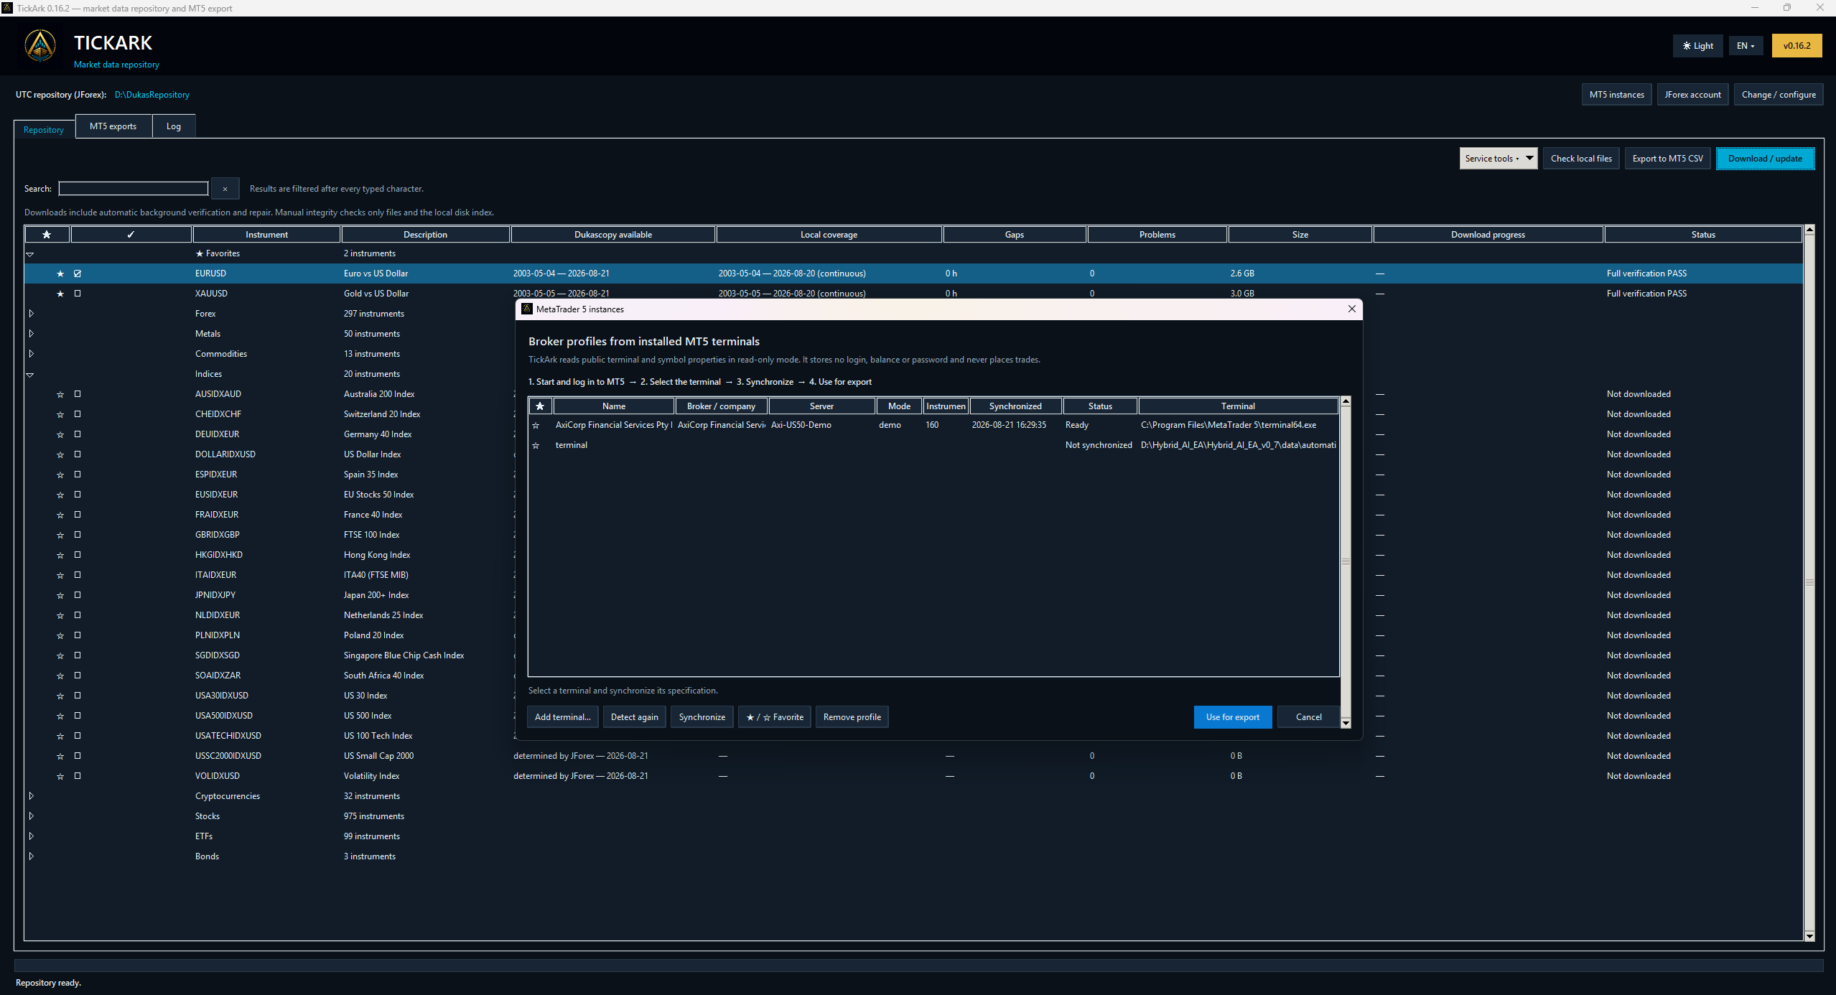Expand the Cryptocurrencies group
1836x995 pixels.
click(31, 796)
